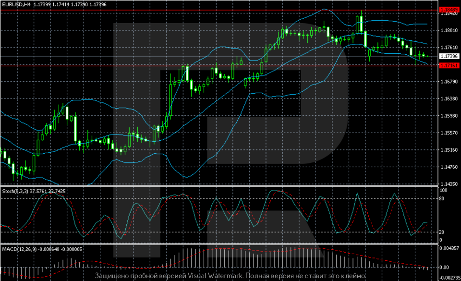The width and height of the screenshot is (461, 281).
Task: Click the MACD(12,26,9) indicator label
Action: 15,248
